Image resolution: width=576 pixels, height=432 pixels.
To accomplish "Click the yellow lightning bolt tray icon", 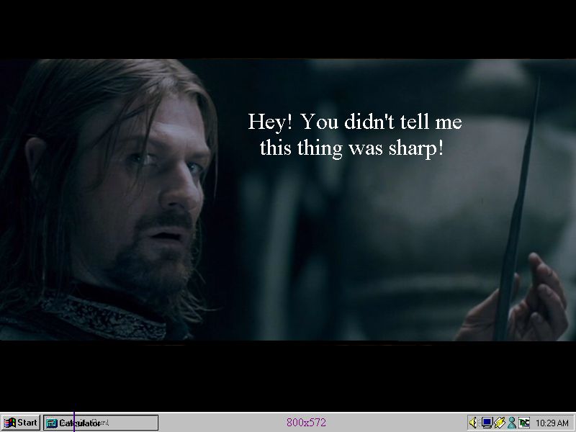I will [499, 423].
